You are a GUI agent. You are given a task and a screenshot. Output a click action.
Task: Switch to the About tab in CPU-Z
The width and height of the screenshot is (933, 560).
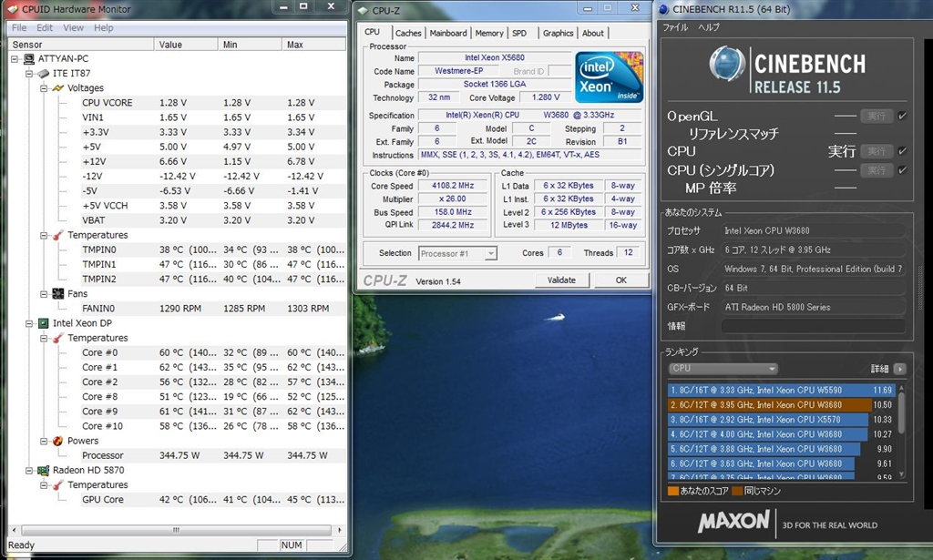(x=592, y=34)
